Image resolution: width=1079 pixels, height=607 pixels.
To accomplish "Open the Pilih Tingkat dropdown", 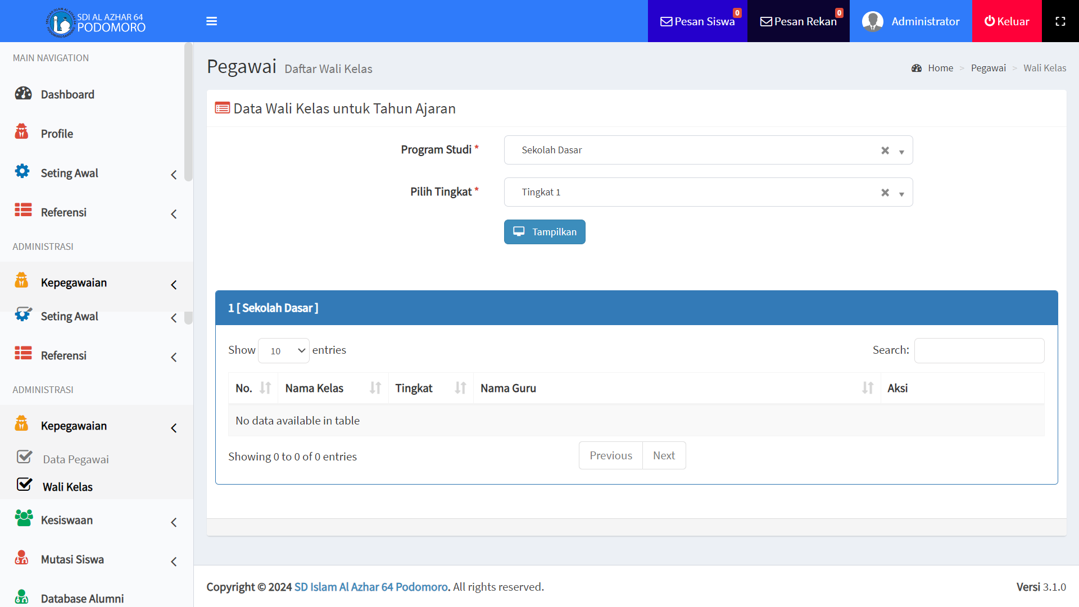I will tap(708, 192).
